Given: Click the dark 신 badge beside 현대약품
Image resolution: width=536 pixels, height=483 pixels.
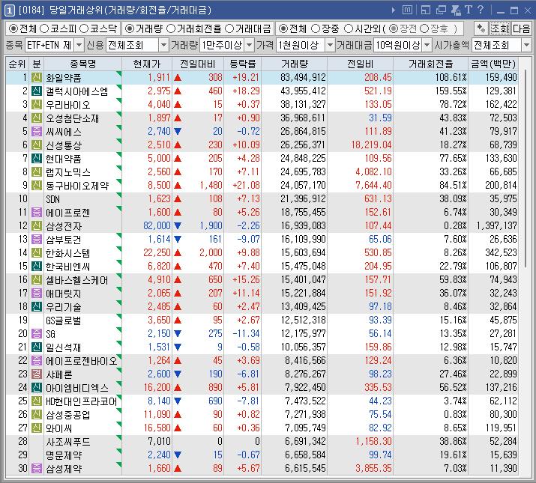Looking at the screenshot, I should 37,159.
